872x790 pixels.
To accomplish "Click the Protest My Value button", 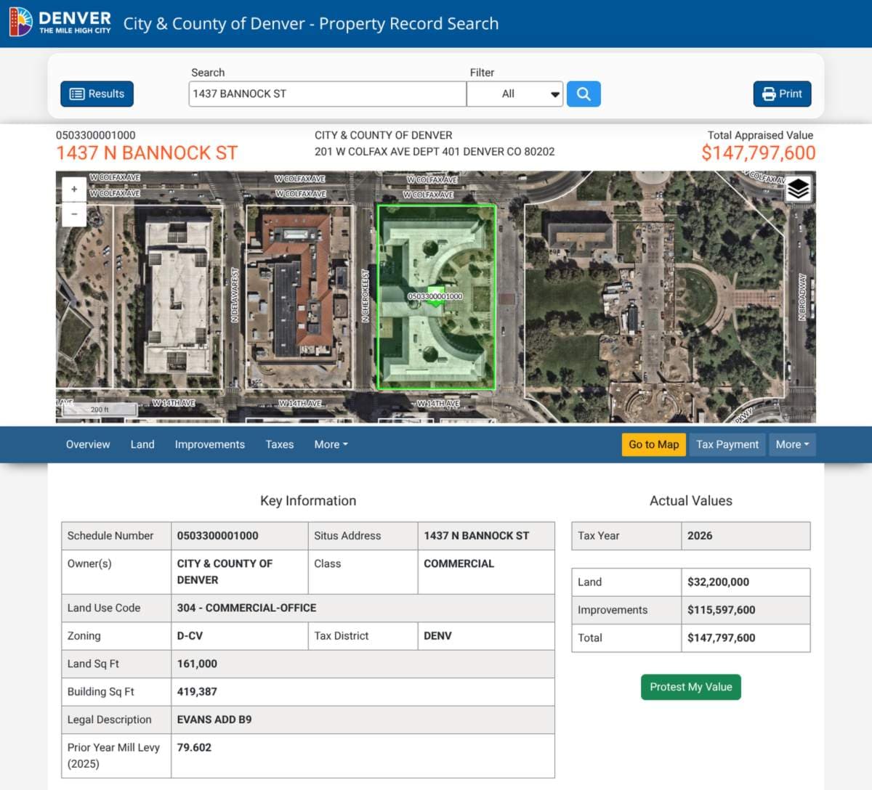I will click(690, 687).
